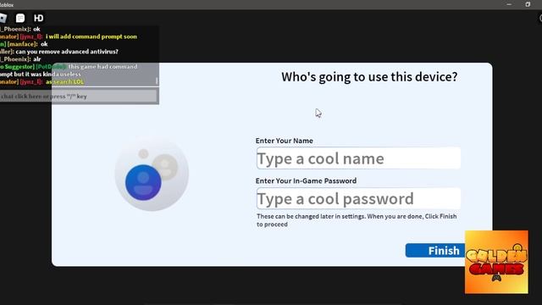Image resolution: width=542 pixels, height=305 pixels.
Task: Click chat message 'can you remove advanced antivirus?'
Action: (x=67, y=52)
